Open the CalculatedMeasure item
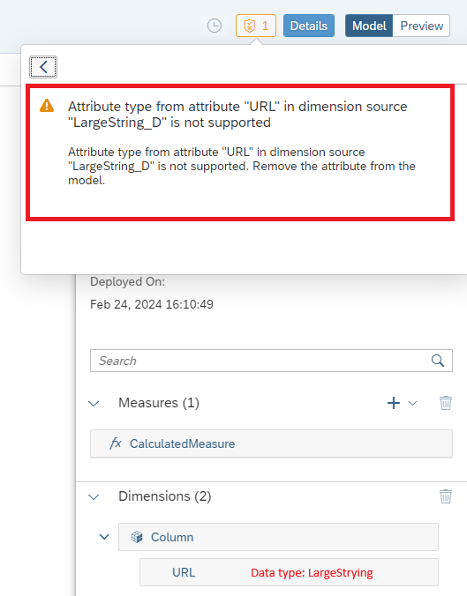Viewport: 467px width, 596px height. click(271, 443)
